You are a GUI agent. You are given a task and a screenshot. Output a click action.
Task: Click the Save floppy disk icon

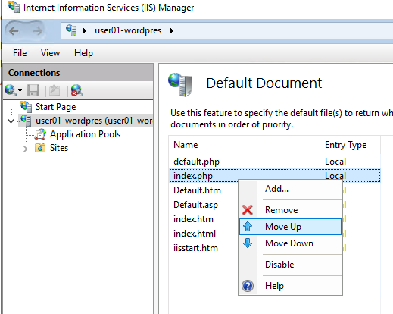click(x=33, y=90)
